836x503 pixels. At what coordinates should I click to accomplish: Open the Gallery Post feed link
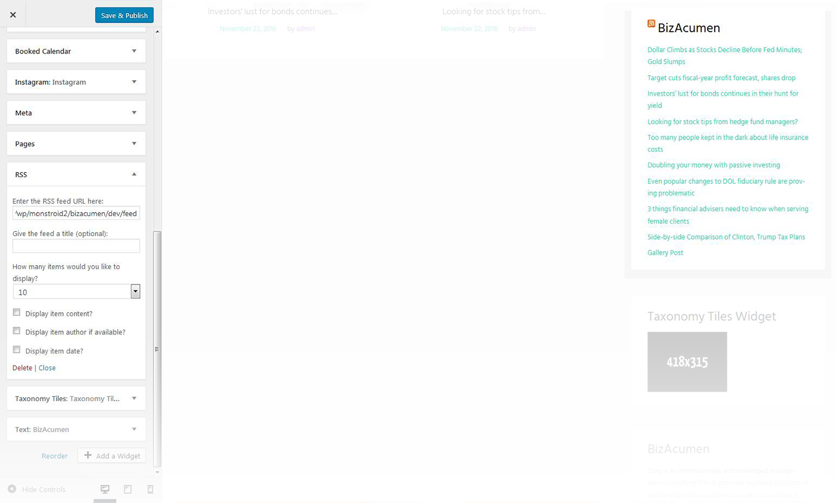click(x=665, y=253)
